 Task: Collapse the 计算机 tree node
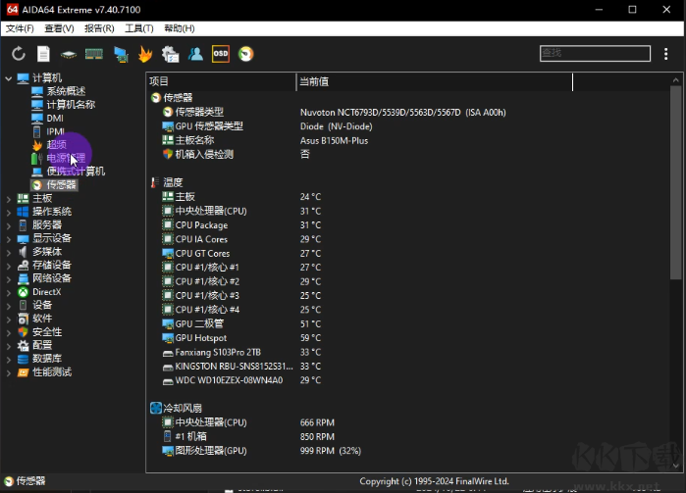pyautogui.click(x=8, y=78)
